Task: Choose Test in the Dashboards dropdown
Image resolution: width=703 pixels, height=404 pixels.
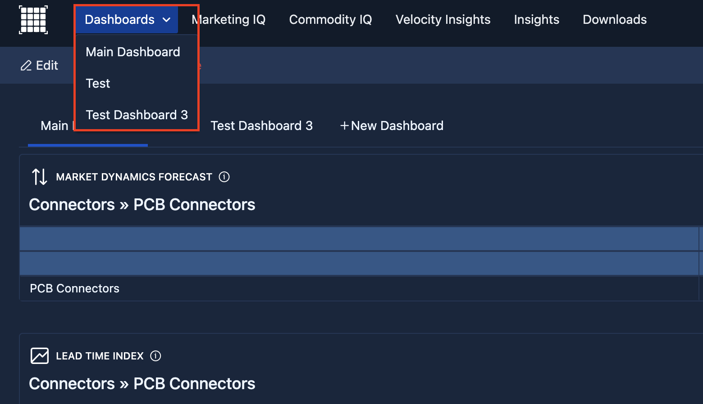Action: tap(98, 83)
